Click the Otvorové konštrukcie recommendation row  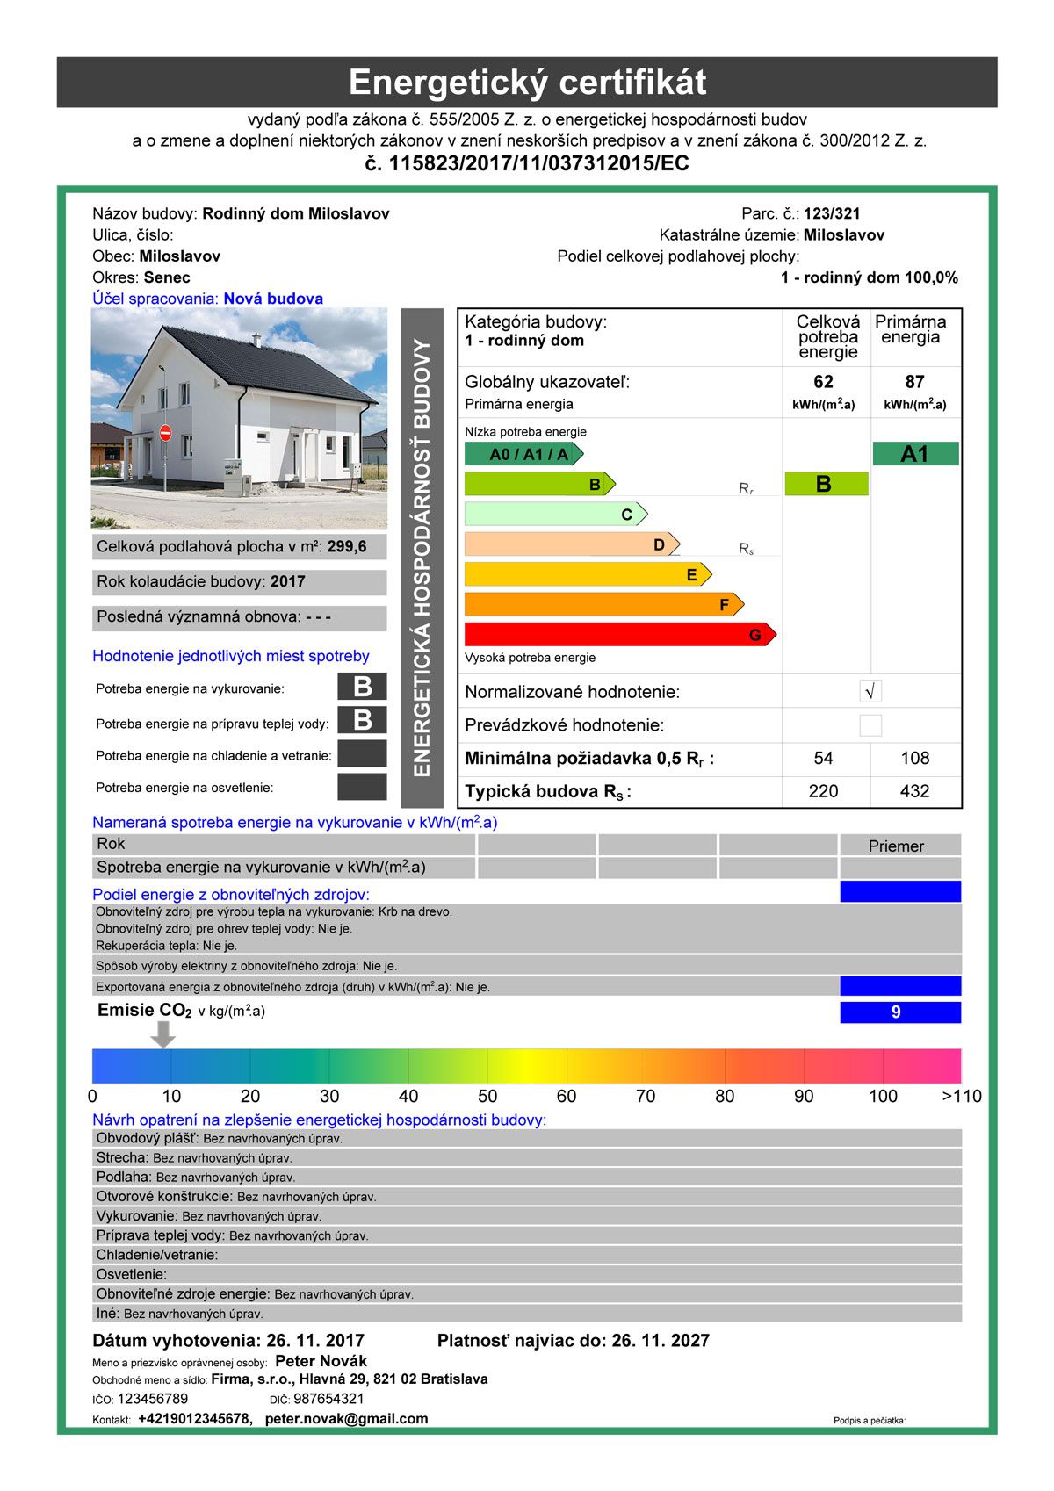527,1196
